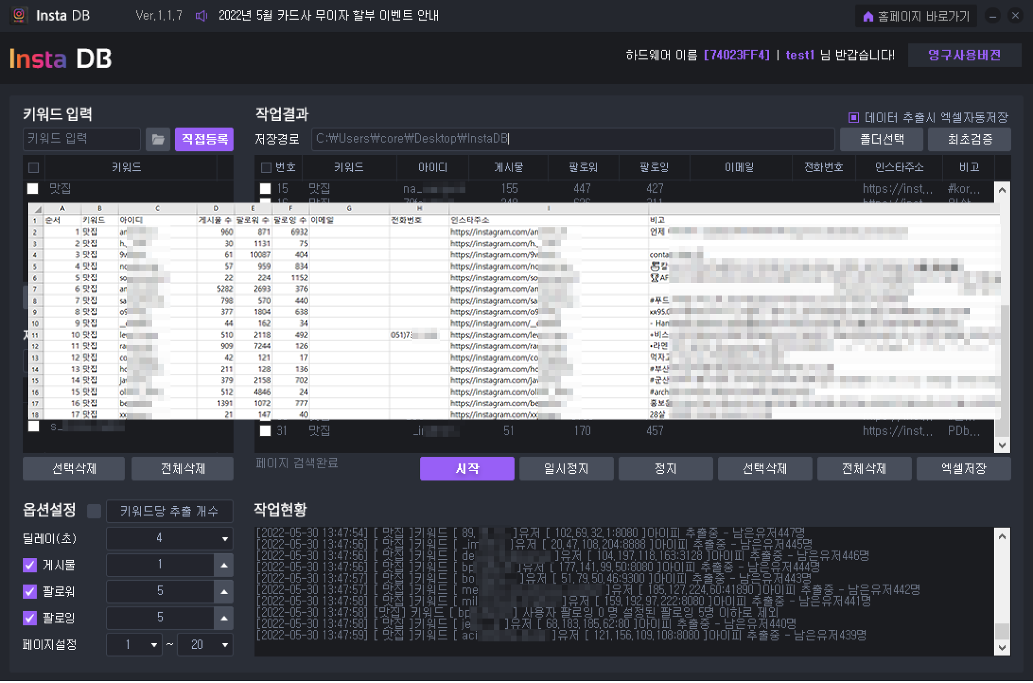Screen dimensions: 1033x683
Task: Click the speaker announcement icon
Action: [201, 15]
